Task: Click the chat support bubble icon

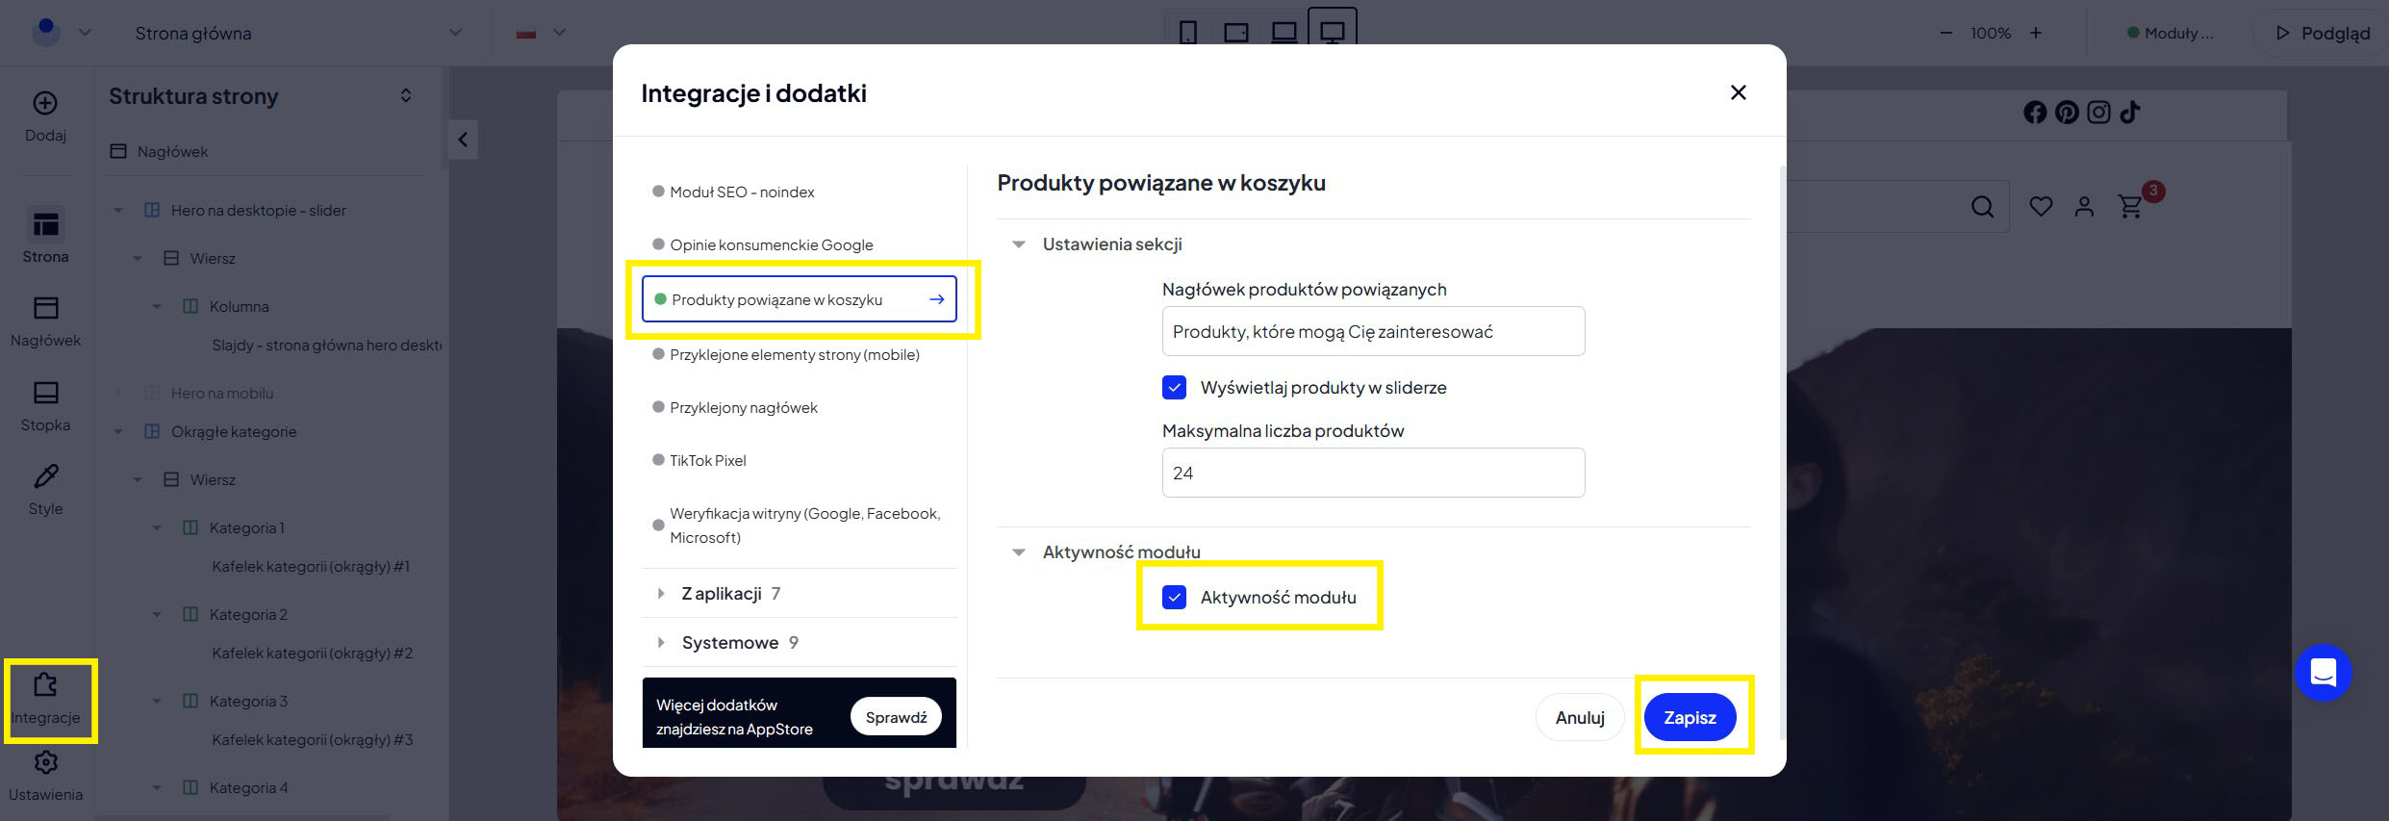Action: [2323, 672]
